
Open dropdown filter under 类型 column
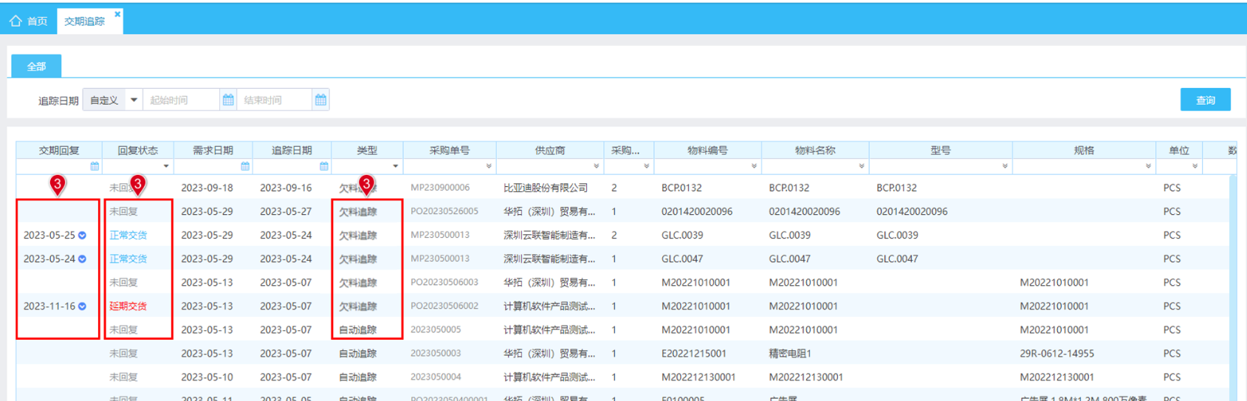pyautogui.click(x=396, y=166)
